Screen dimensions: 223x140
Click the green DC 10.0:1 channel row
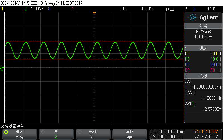tap(203, 59)
